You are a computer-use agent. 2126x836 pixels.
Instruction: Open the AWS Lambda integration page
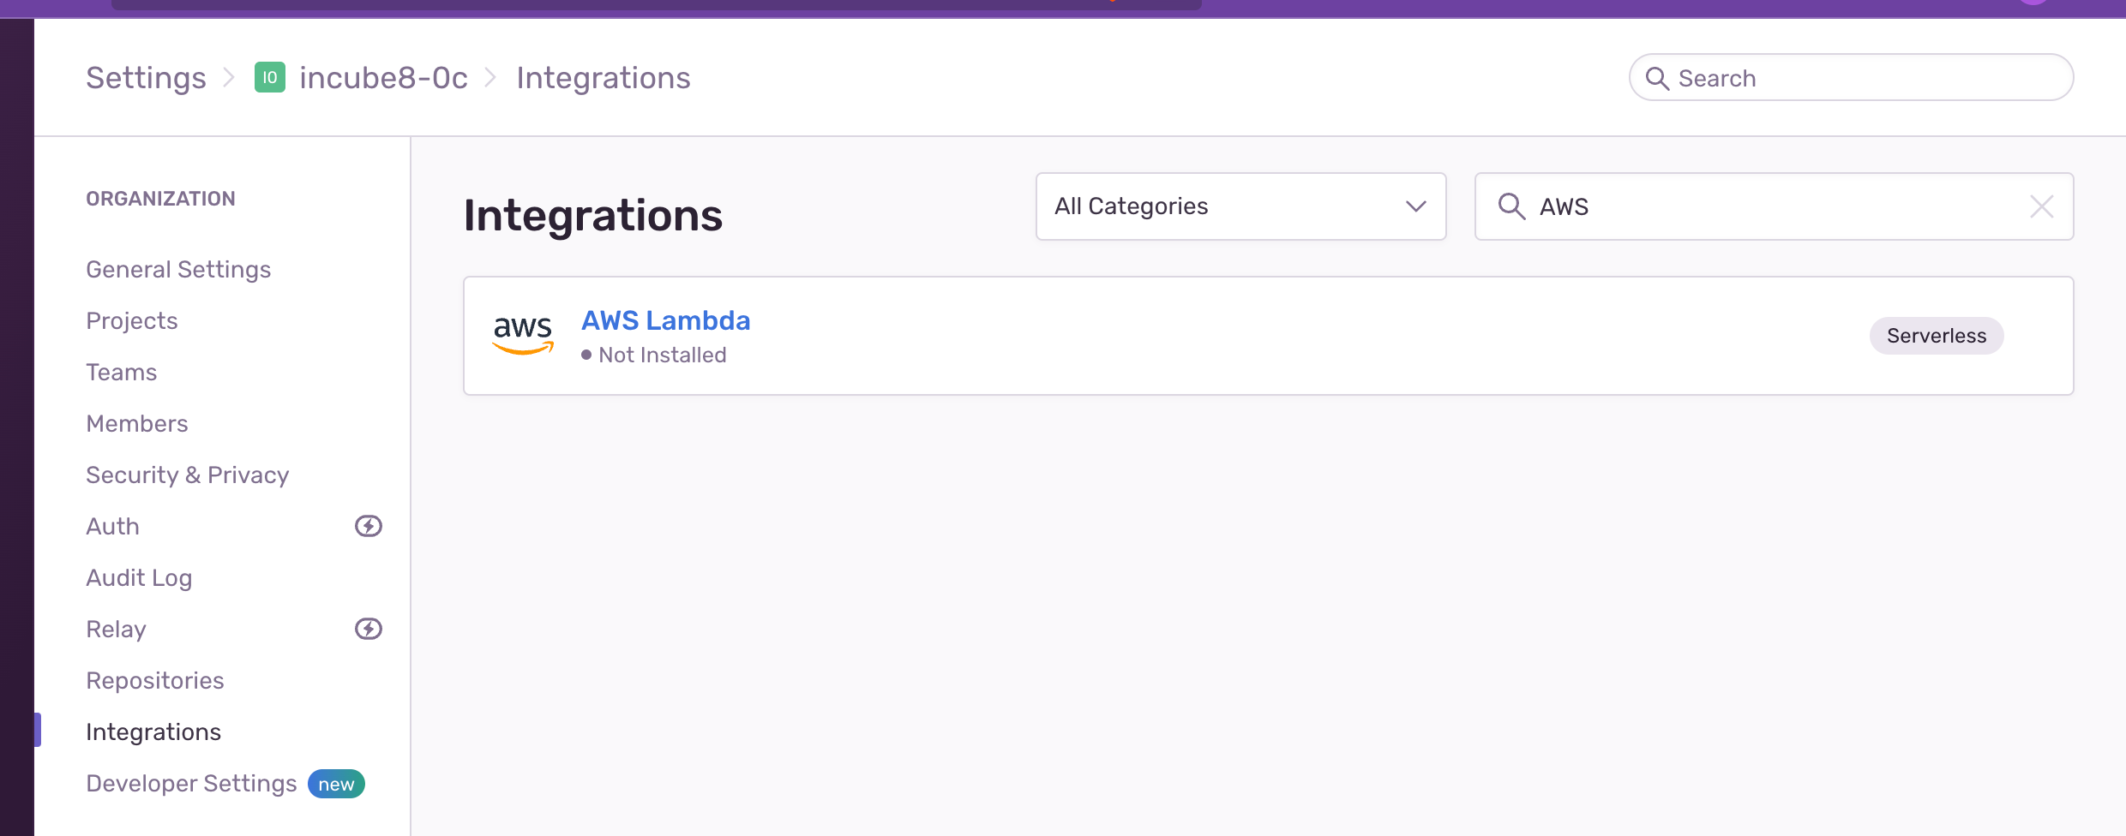pyautogui.click(x=666, y=320)
